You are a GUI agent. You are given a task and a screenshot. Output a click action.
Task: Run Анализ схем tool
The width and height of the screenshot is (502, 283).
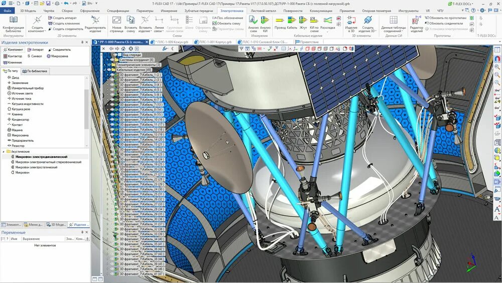[x=253, y=24]
